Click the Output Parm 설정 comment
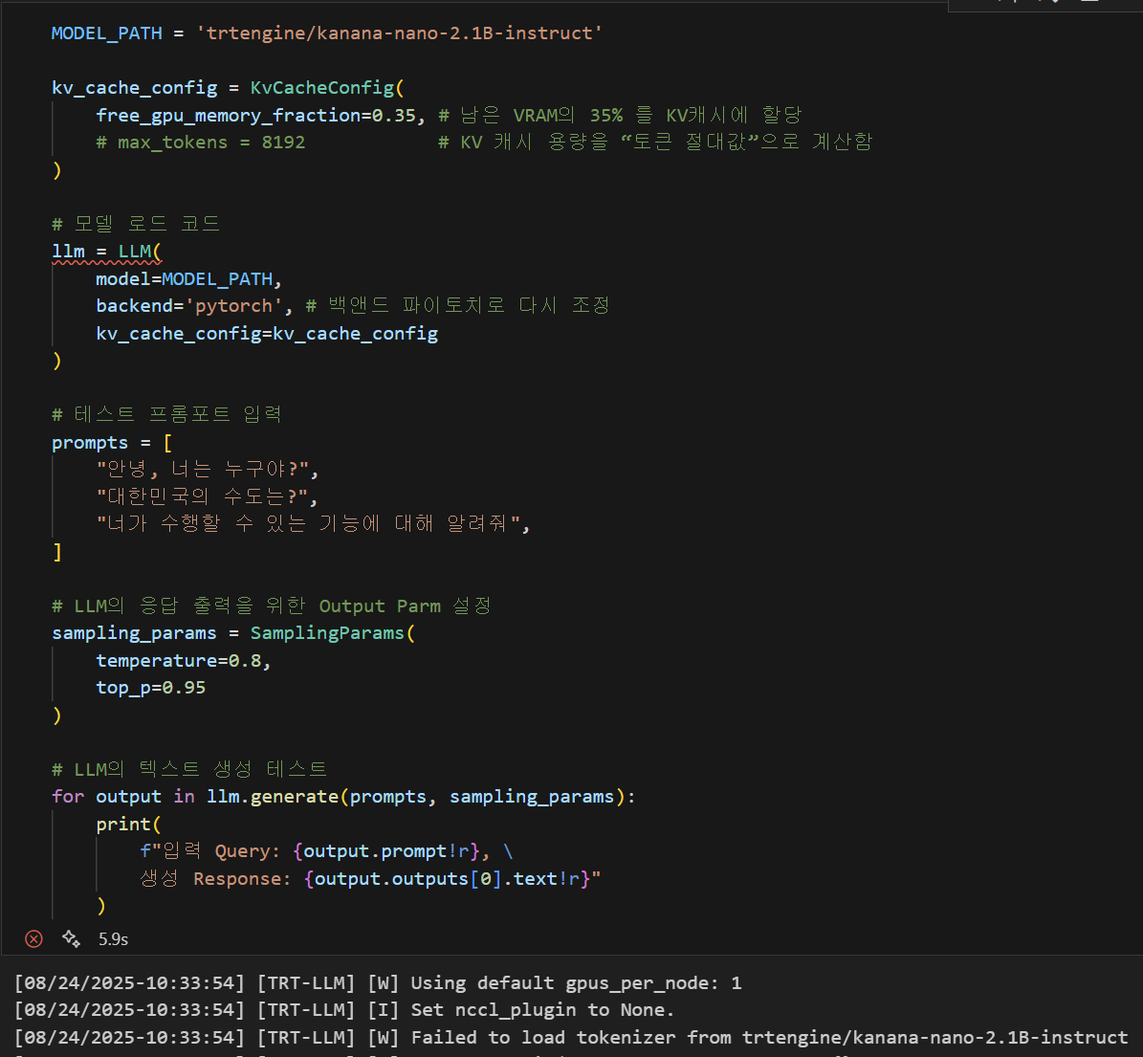The image size is (1143, 1057). tap(271, 606)
